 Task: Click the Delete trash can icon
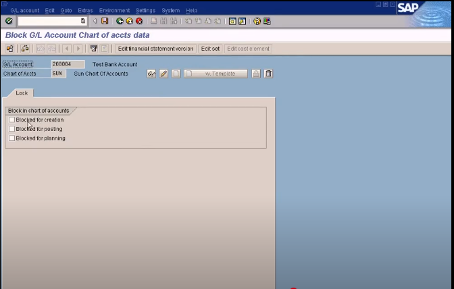268,74
